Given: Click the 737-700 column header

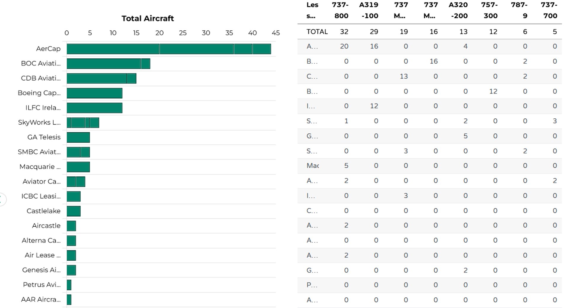Looking at the screenshot, I should coord(549,10).
